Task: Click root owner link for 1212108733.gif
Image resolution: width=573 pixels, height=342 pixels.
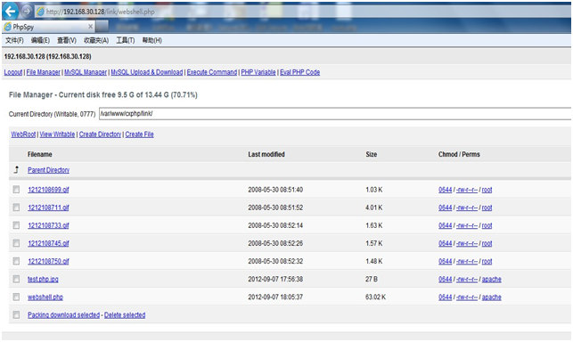Action: [487, 225]
